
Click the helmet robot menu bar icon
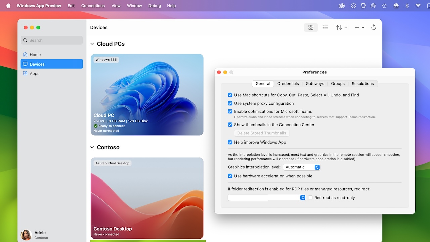[x=396, y=6]
